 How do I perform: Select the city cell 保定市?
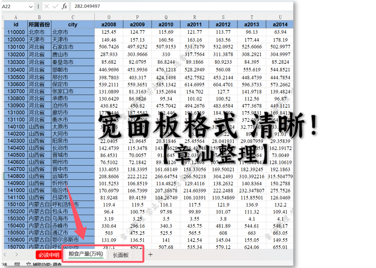coord(73,85)
